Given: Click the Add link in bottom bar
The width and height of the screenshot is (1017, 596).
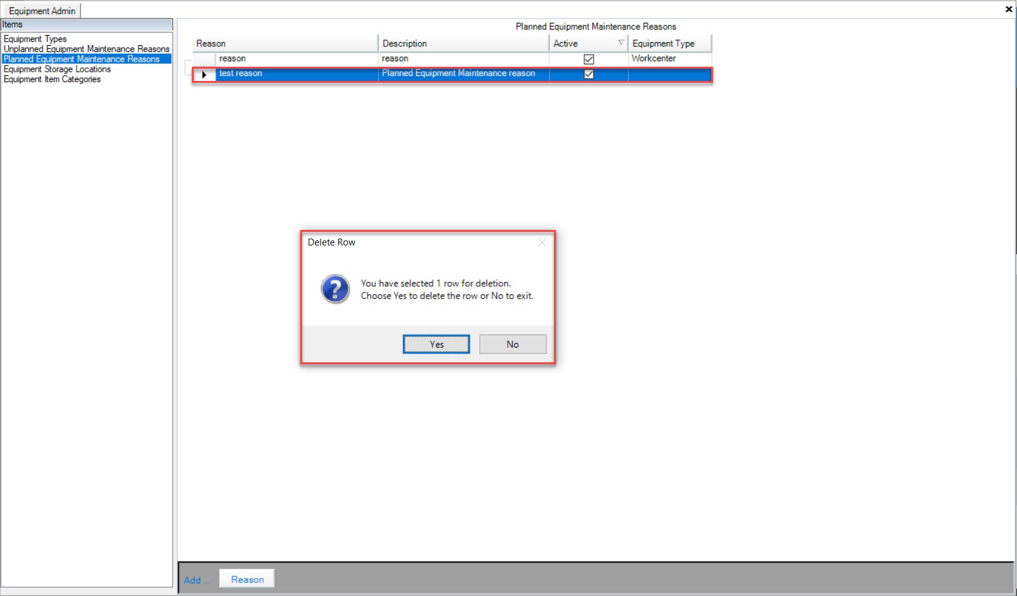Looking at the screenshot, I should click(x=197, y=580).
